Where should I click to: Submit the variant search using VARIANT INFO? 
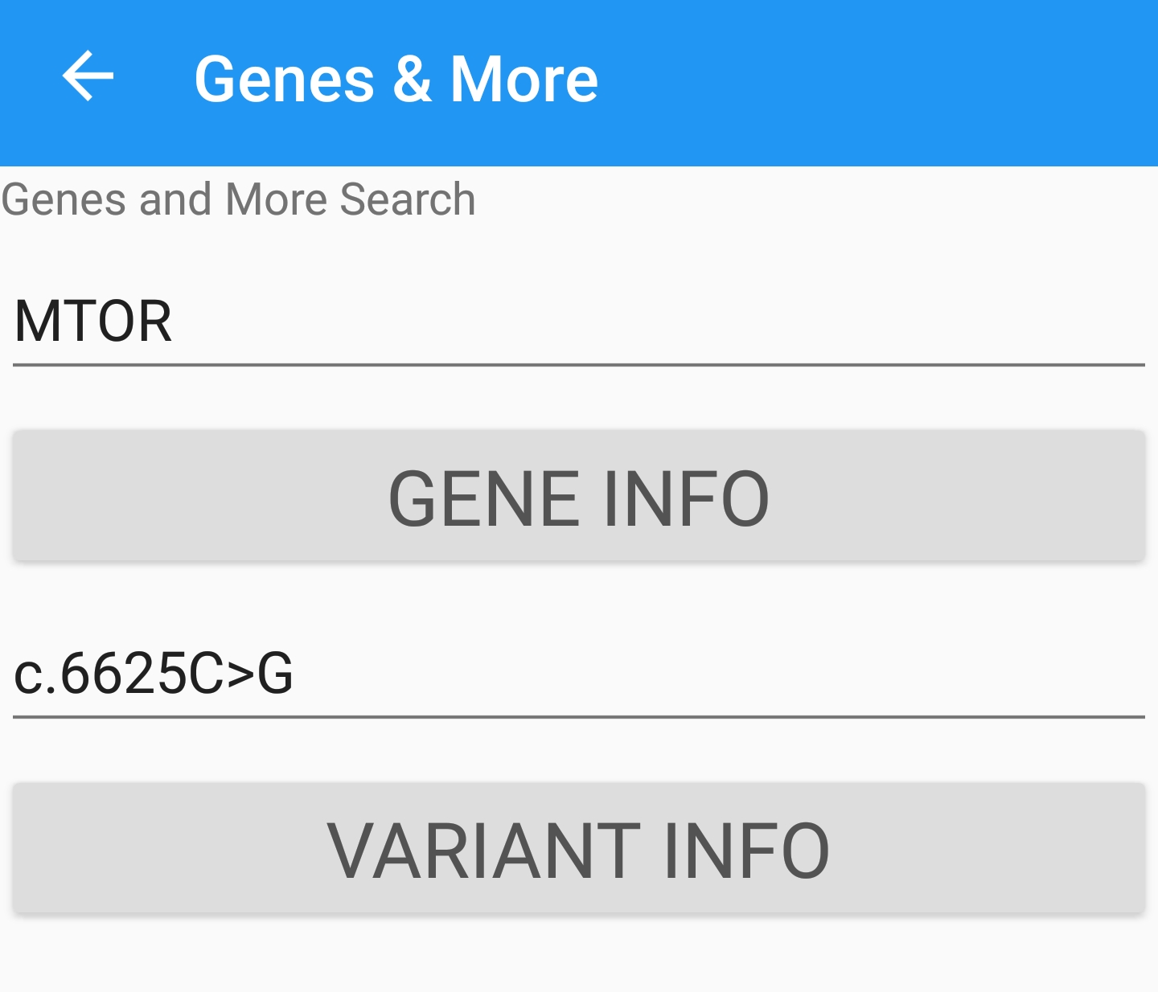(578, 849)
